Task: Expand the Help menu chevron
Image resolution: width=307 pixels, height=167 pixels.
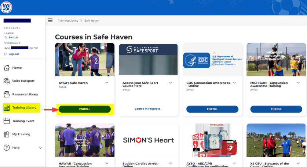Action: (40, 148)
